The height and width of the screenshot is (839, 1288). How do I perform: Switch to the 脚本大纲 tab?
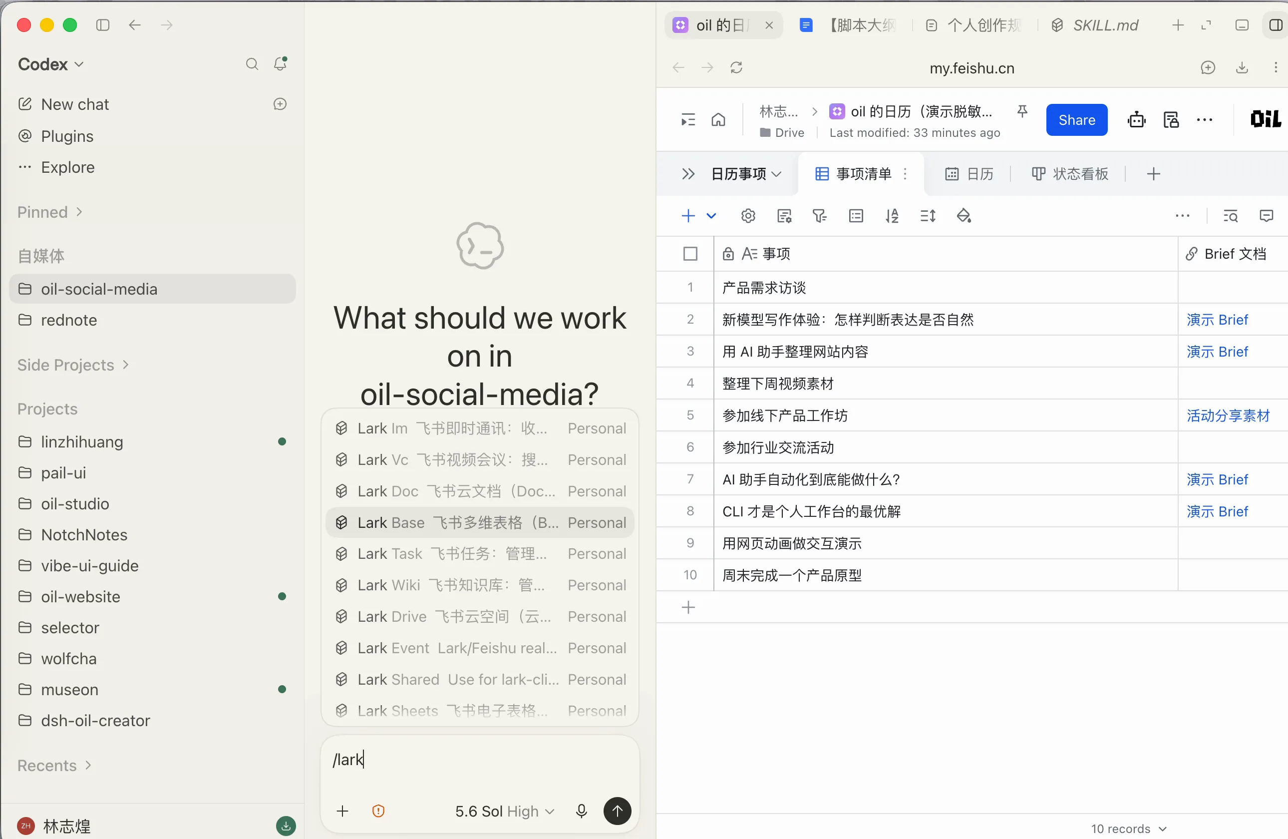pos(848,25)
